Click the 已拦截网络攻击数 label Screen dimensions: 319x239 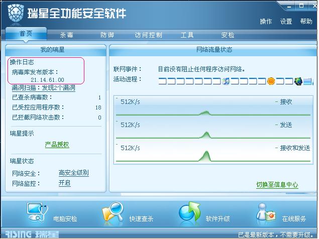(38, 117)
